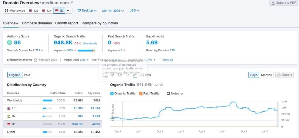299x138 pixels.
Task: Click Worldwide traffic value 43.6M
Action: [x=78, y=101]
